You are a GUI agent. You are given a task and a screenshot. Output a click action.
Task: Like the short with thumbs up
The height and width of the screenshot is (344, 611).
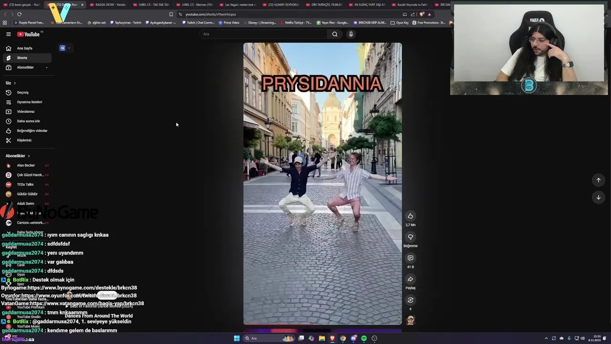tap(410, 216)
